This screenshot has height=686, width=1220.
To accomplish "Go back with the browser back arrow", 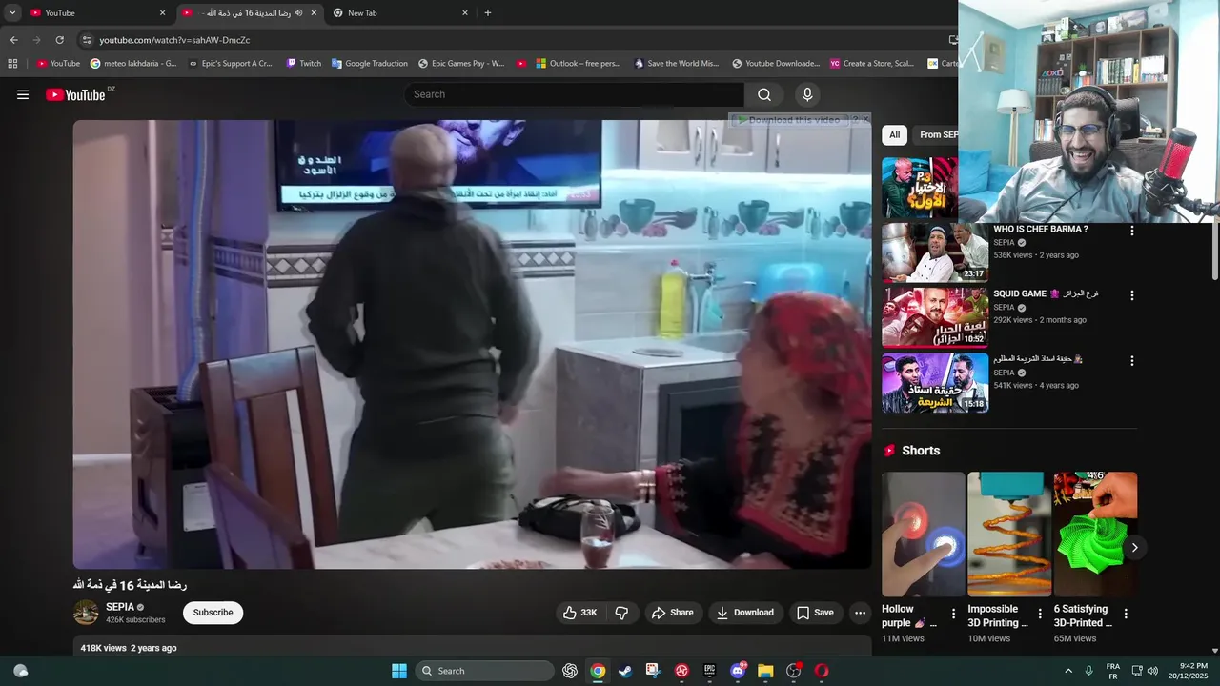I will (13, 40).
